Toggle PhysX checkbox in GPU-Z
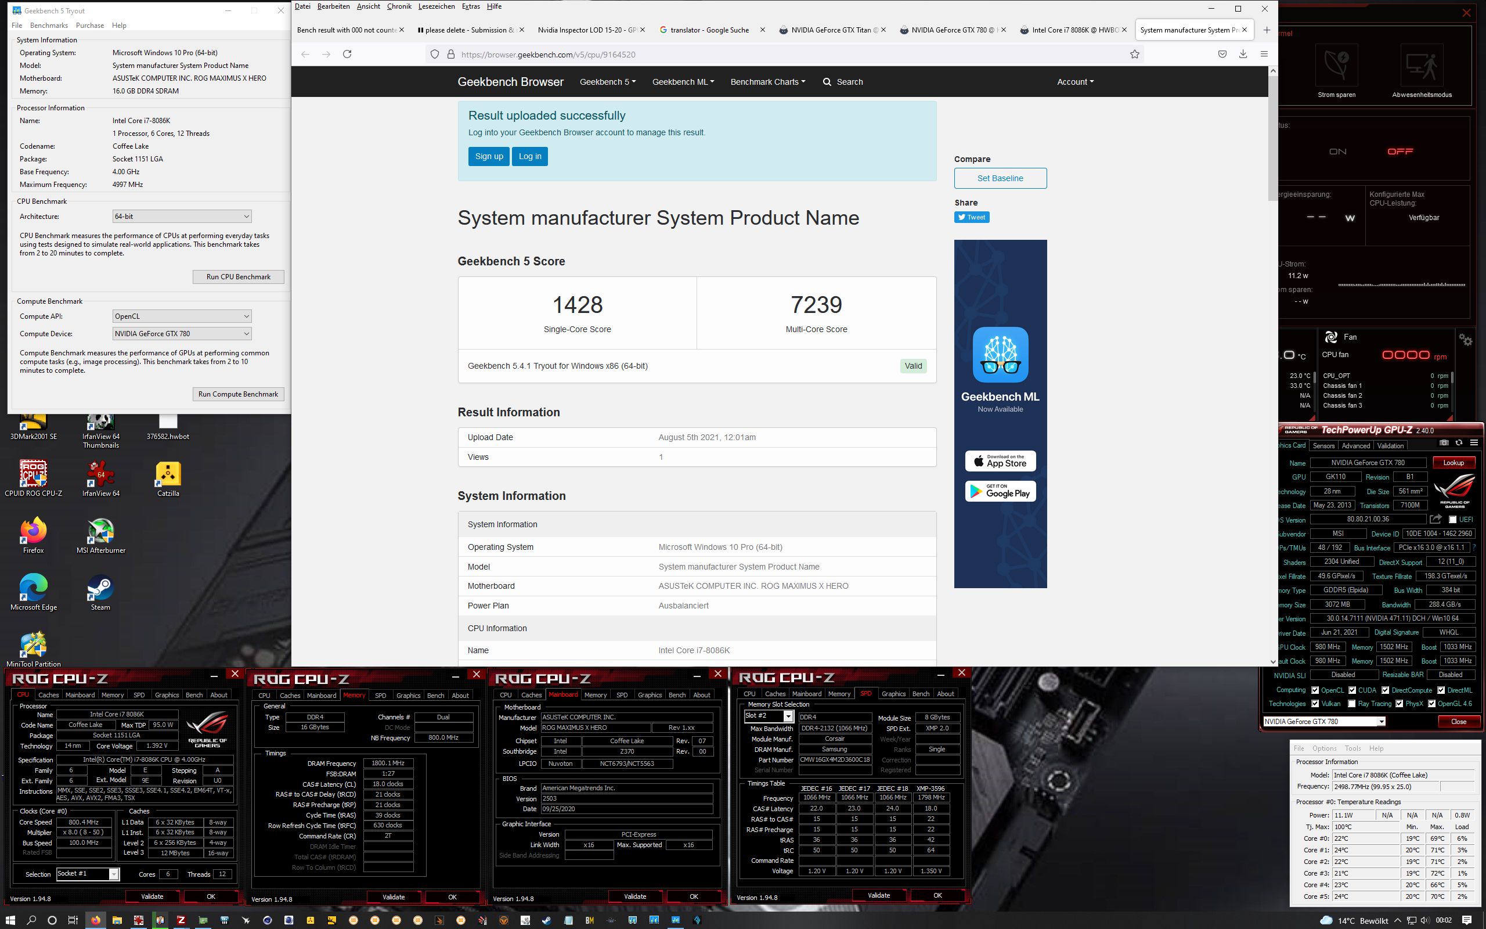The width and height of the screenshot is (1486, 929). click(1400, 704)
